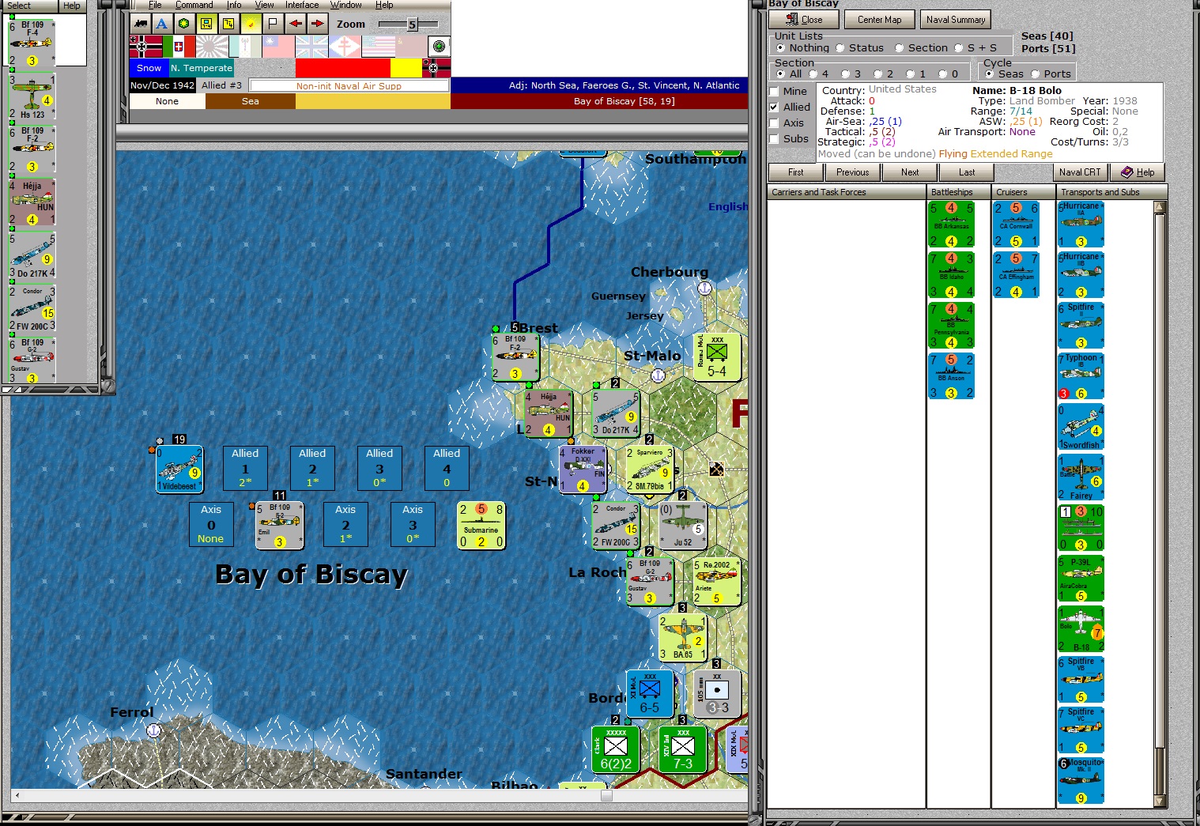Select the B-18 Bolo bomber counter

pyautogui.click(x=1081, y=629)
